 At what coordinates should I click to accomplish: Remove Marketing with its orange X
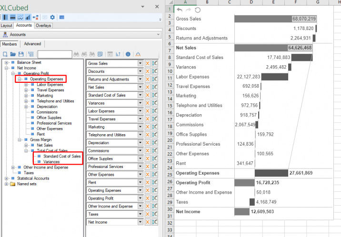pyautogui.click(x=148, y=127)
